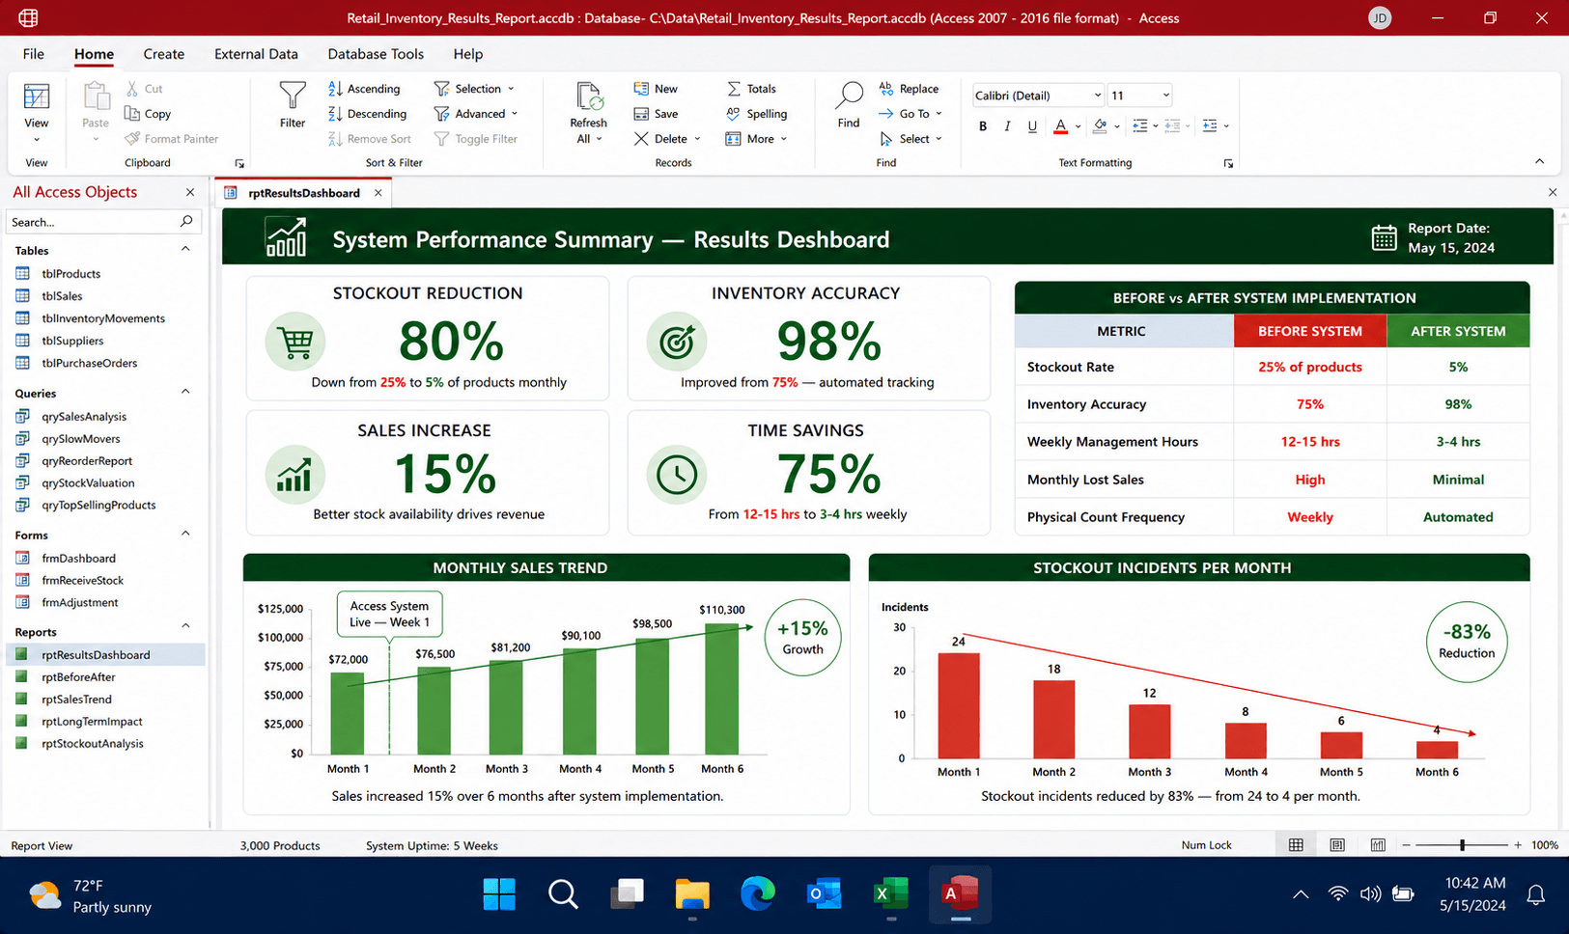Screen dimensions: 1569x934
Task: Click zoom out minus button
Action: click(1407, 845)
